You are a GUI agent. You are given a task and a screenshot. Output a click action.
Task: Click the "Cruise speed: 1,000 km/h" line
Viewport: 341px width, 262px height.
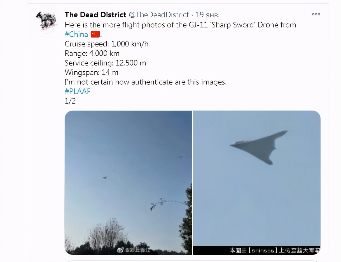point(106,44)
